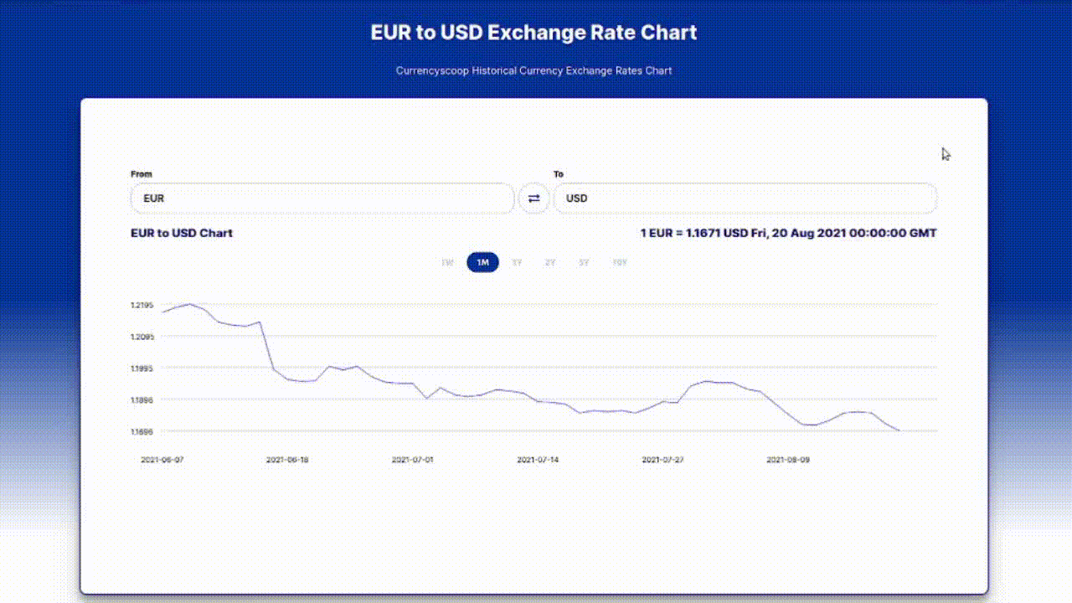Click the 2021-08-09 date axis label

[x=788, y=460]
